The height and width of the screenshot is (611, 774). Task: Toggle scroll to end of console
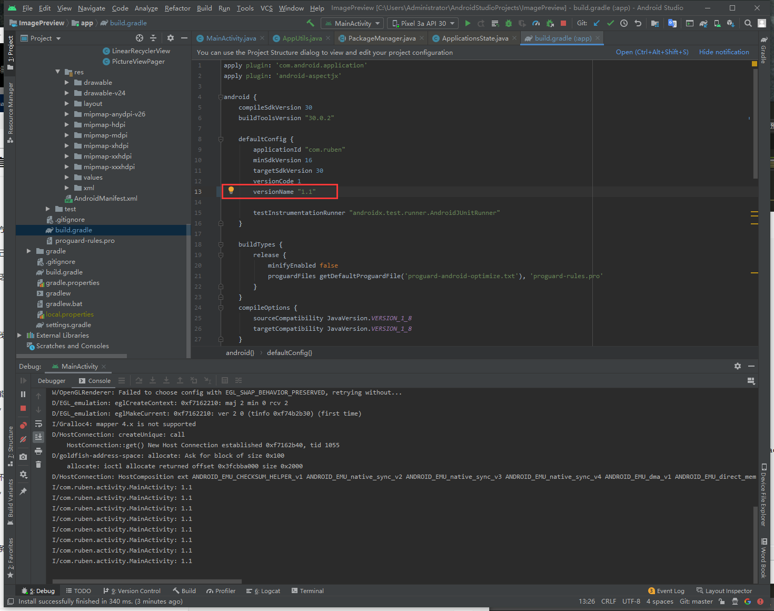(38, 437)
